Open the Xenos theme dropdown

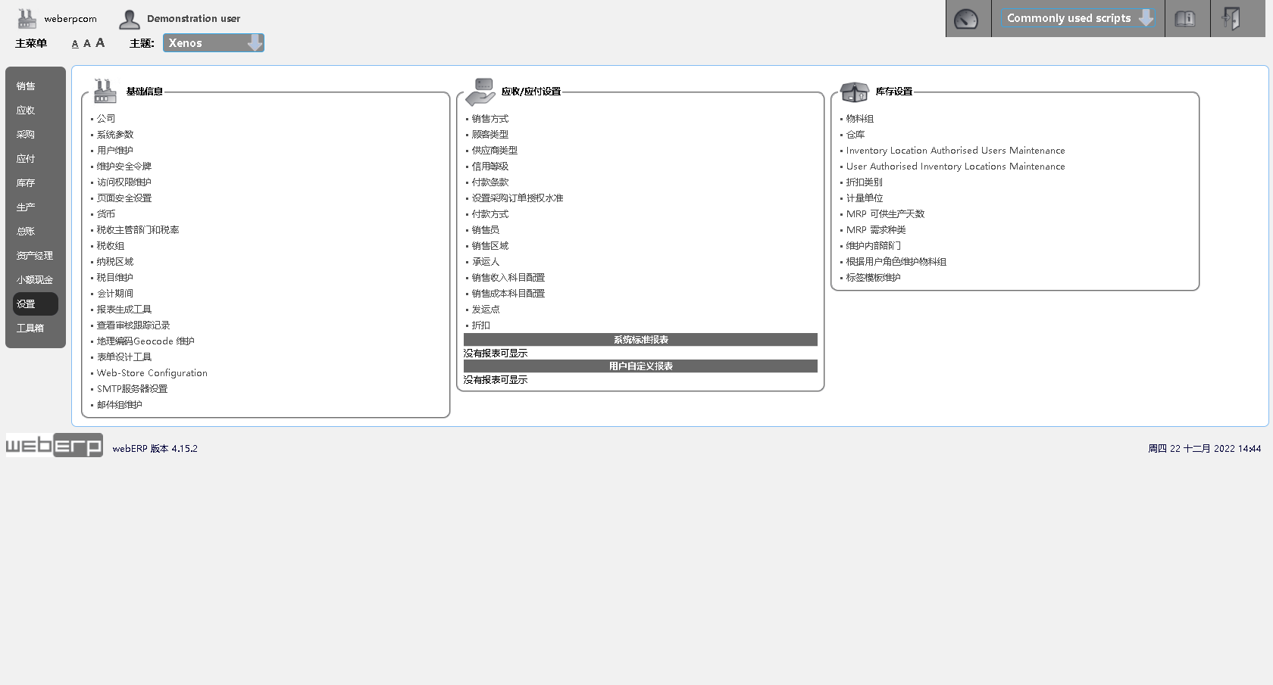213,42
